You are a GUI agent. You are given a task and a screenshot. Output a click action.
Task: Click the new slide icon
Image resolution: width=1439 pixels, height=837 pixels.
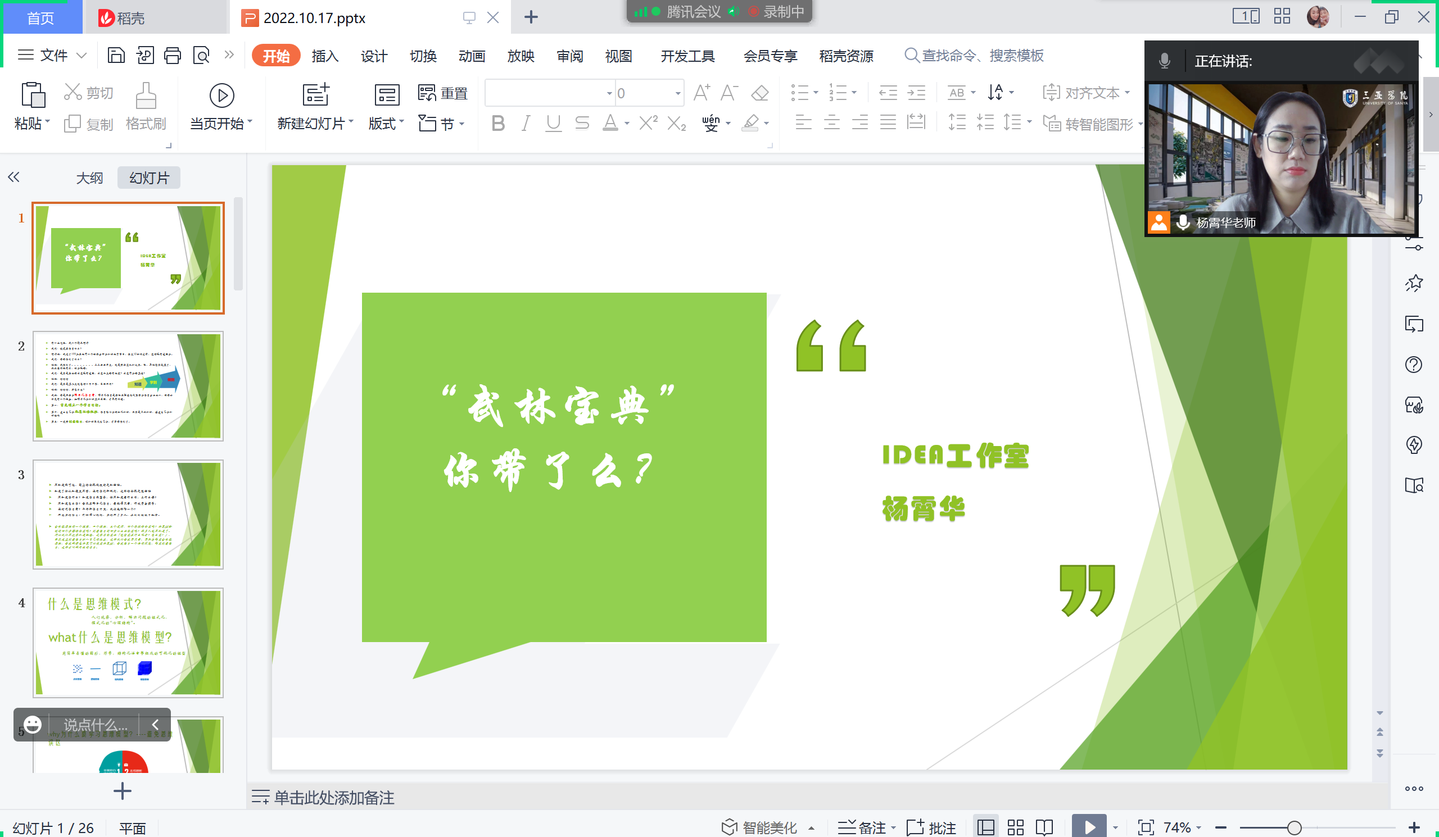316,95
